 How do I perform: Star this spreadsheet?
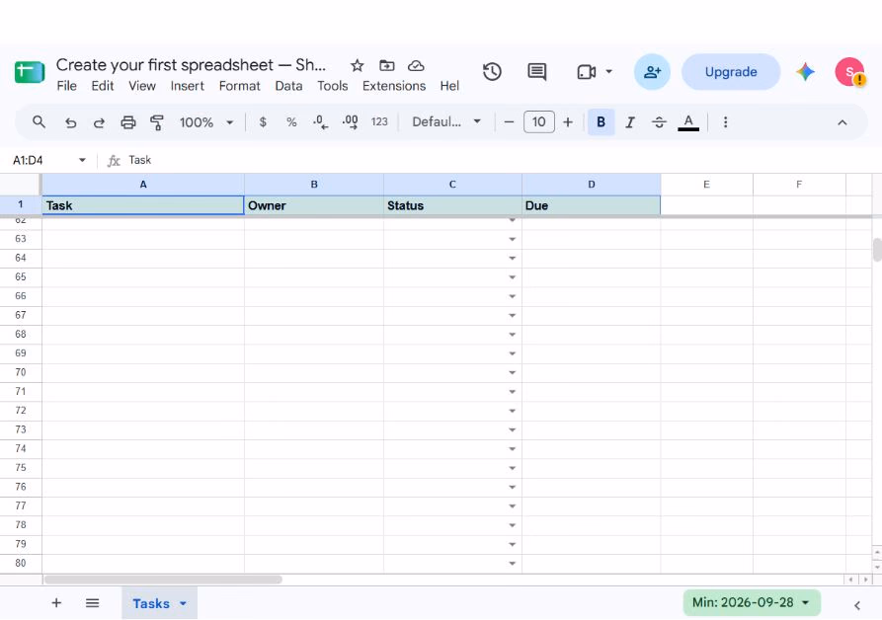click(x=357, y=66)
